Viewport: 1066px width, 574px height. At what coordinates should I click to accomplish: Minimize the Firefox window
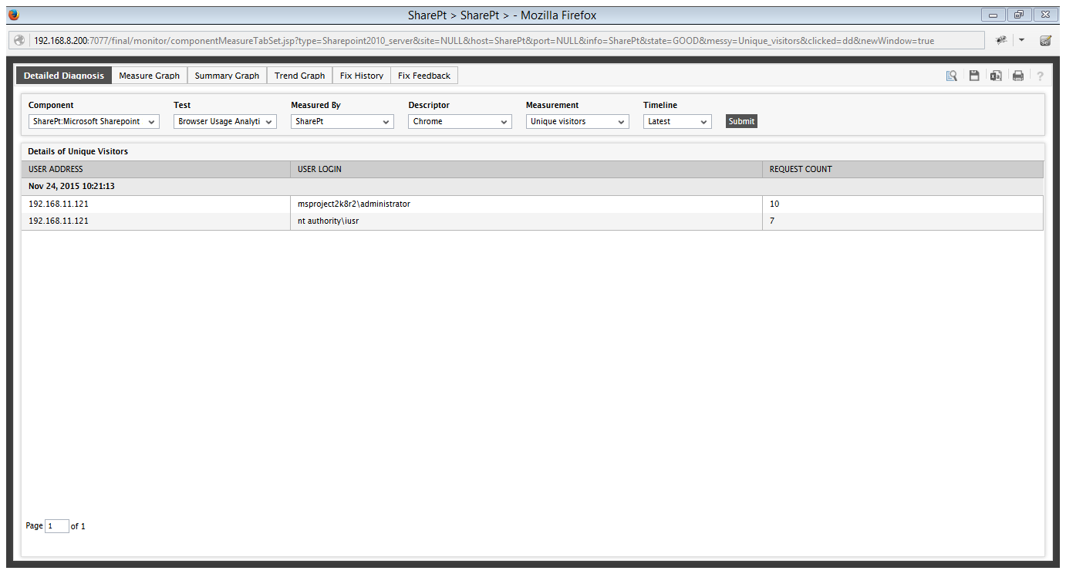[x=993, y=15]
